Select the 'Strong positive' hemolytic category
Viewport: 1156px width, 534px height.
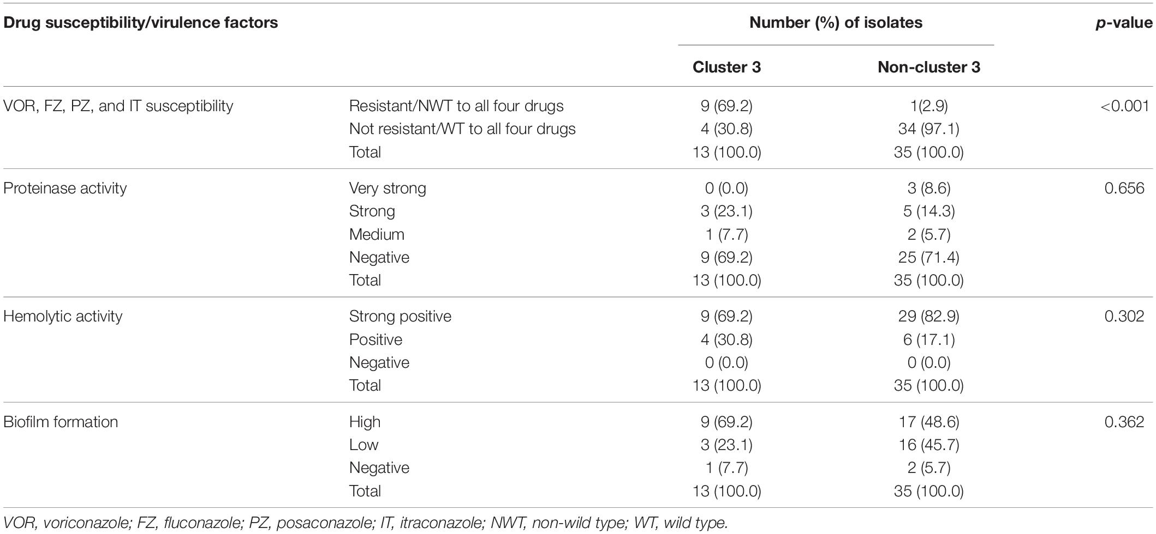[400, 317]
